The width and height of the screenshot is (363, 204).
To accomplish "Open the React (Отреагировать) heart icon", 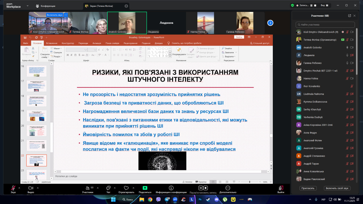I will coord(126,188).
